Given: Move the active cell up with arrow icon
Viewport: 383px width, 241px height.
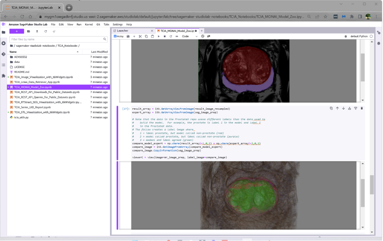Looking at the screenshot, I should click(x=337, y=108).
